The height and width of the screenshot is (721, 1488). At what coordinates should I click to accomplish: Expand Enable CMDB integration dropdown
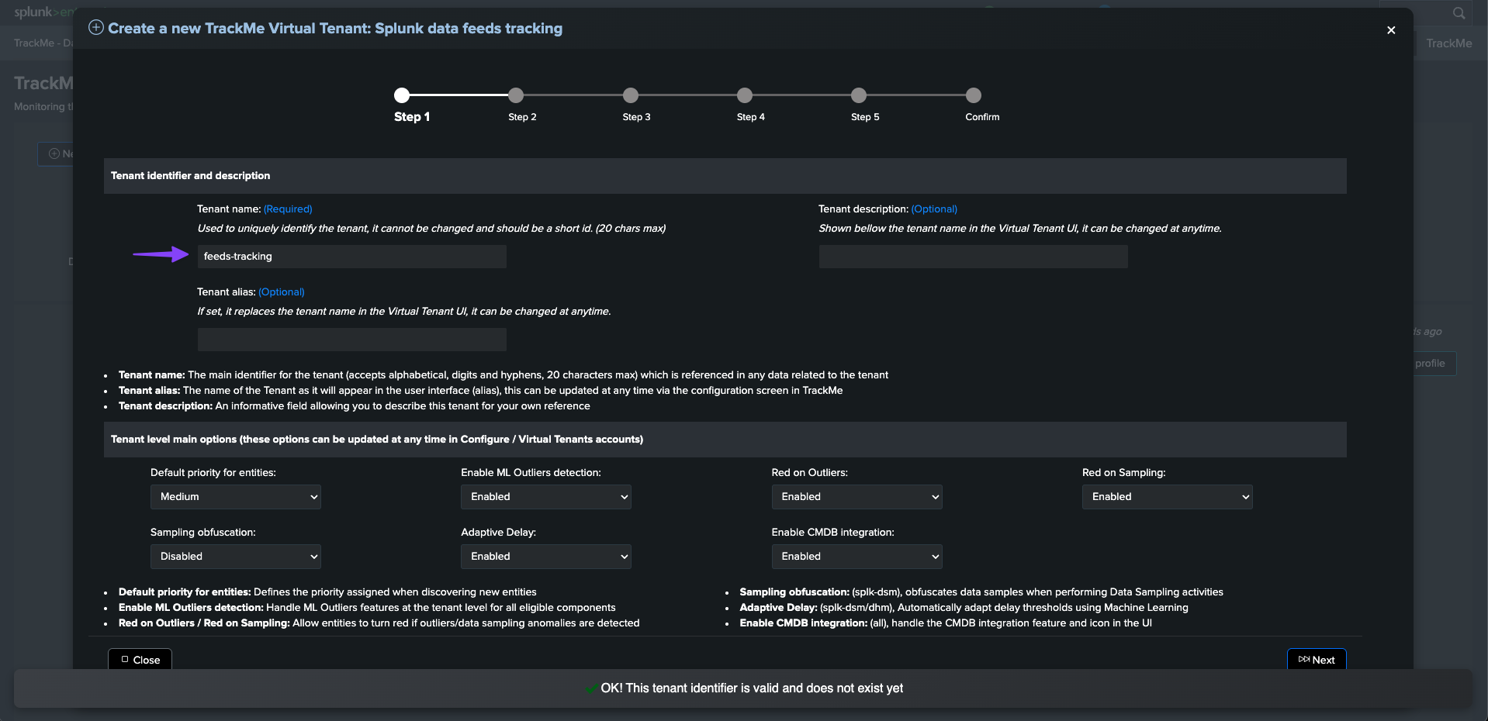856,557
